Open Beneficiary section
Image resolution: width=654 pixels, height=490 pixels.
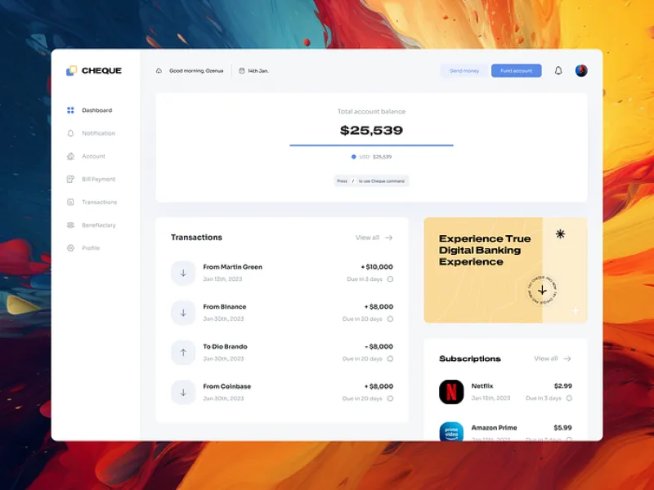92,225
